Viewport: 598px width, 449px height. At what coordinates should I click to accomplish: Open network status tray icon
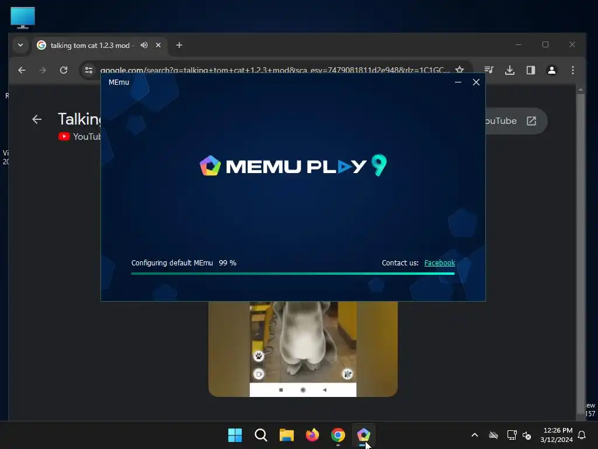coord(512,435)
